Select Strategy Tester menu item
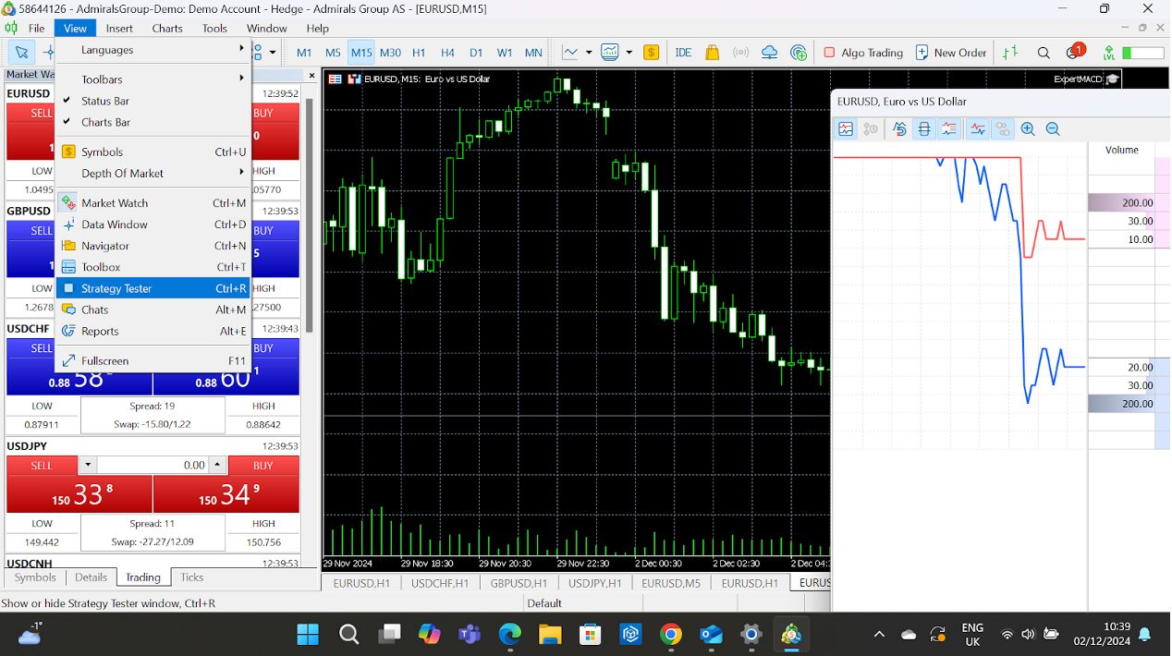1172x656 pixels. coord(153,288)
